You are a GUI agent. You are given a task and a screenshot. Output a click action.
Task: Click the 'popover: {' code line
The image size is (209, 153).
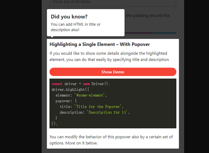(66, 101)
